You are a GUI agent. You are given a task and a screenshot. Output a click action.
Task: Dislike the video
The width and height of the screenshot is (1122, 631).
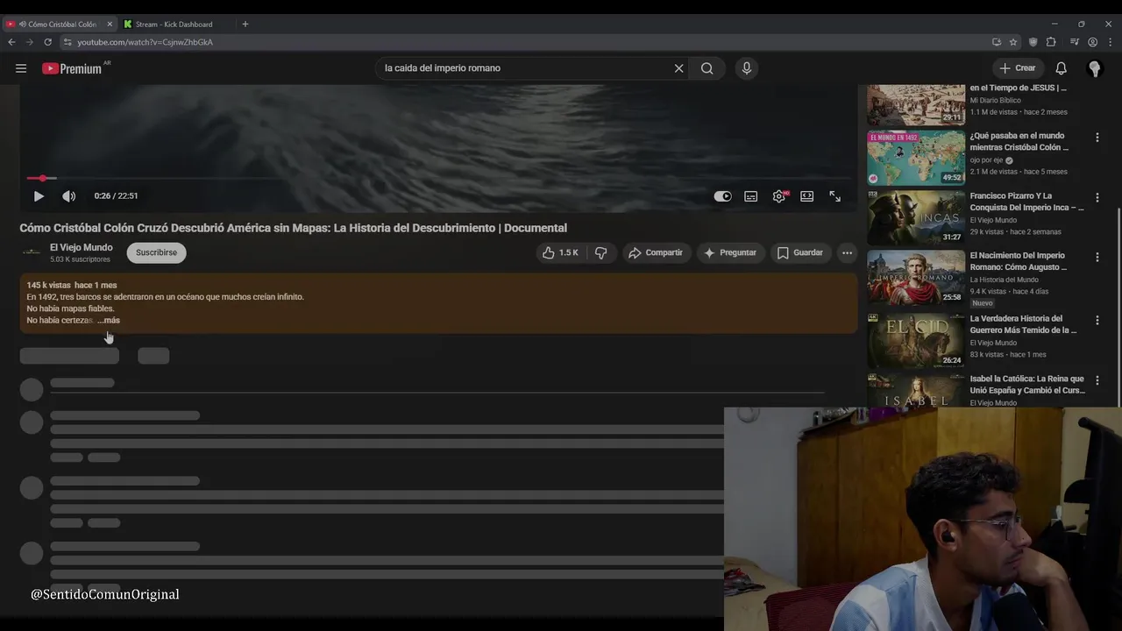(601, 252)
